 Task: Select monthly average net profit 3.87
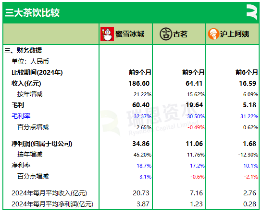coord(143,204)
